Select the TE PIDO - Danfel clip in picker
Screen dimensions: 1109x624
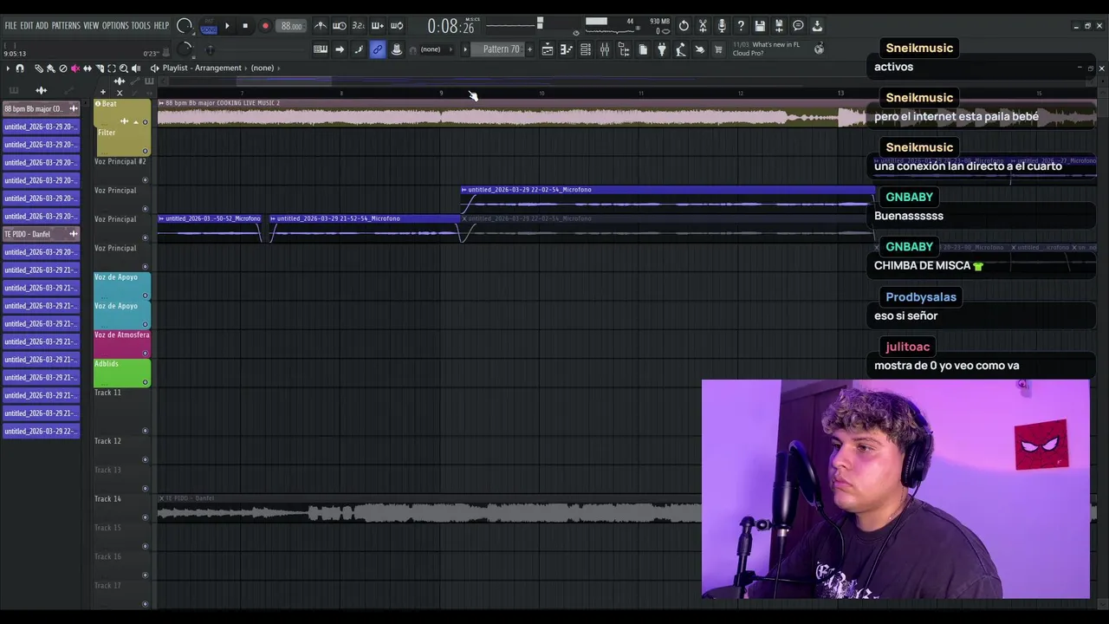tap(41, 234)
